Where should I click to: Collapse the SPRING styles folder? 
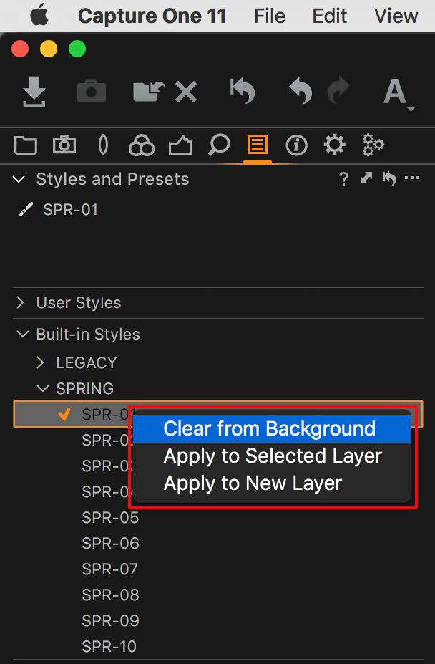[42, 388]
